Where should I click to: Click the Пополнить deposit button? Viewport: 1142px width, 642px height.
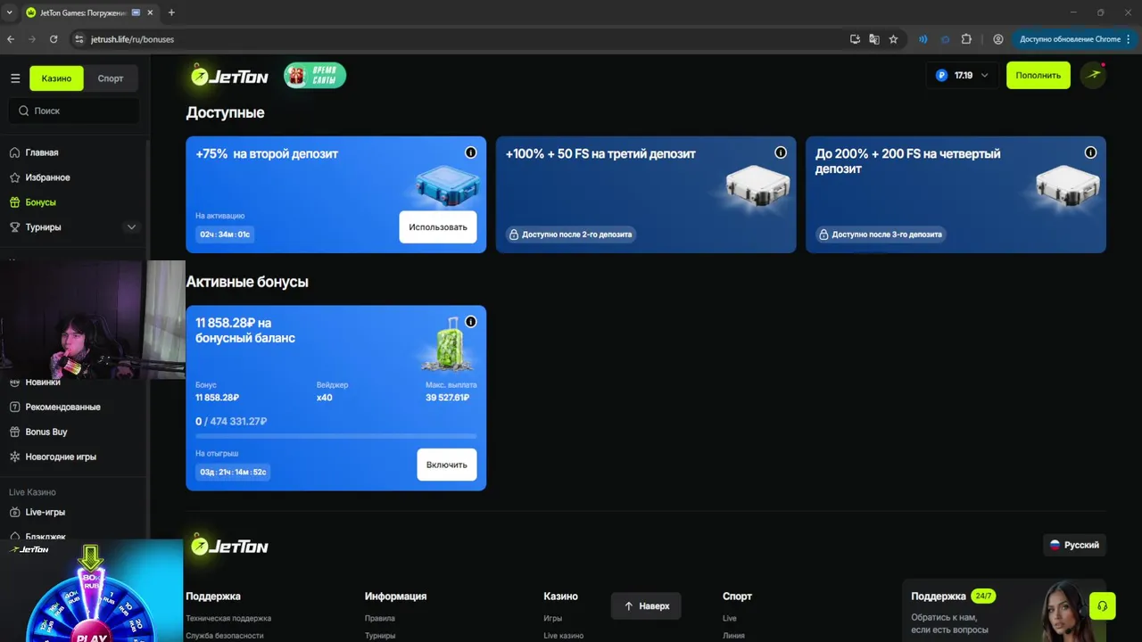1038,76
